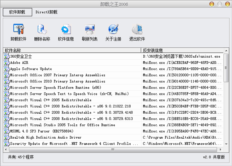Click icon beside Office 2010 Primary Interop Assemblies
232x166 pixels.
click(7, 81)
